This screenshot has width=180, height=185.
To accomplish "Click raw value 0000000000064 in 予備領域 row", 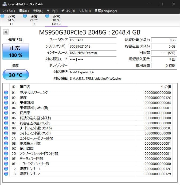I will coord(158,103).
